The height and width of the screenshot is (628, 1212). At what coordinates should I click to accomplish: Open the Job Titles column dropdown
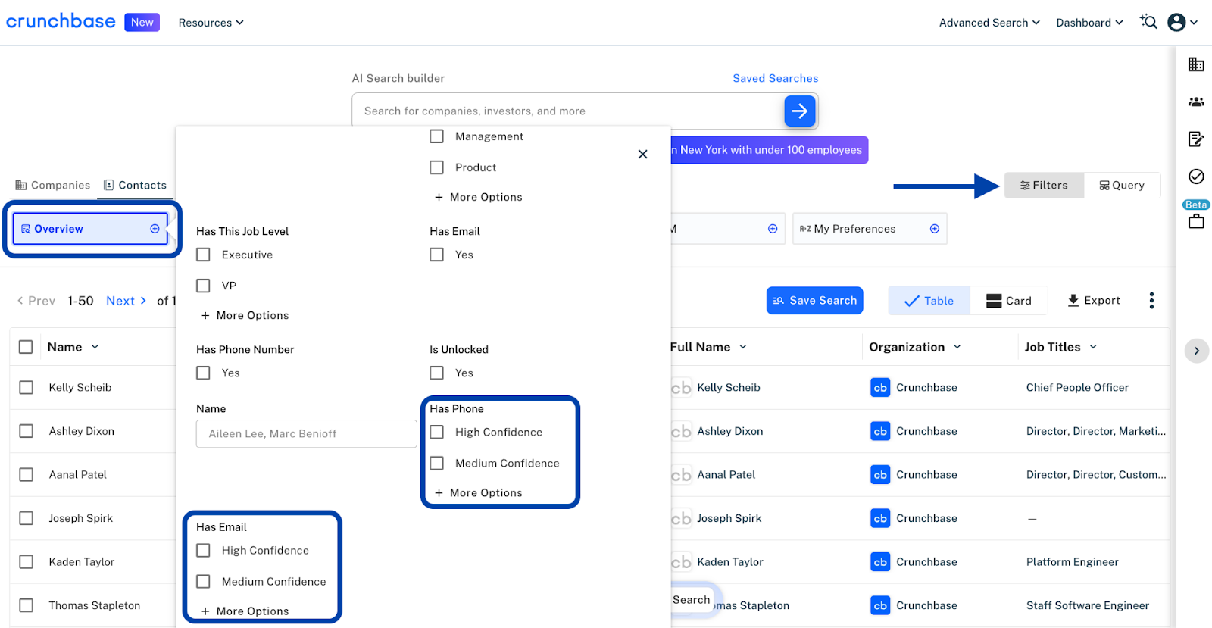[x=1093, y=347]
